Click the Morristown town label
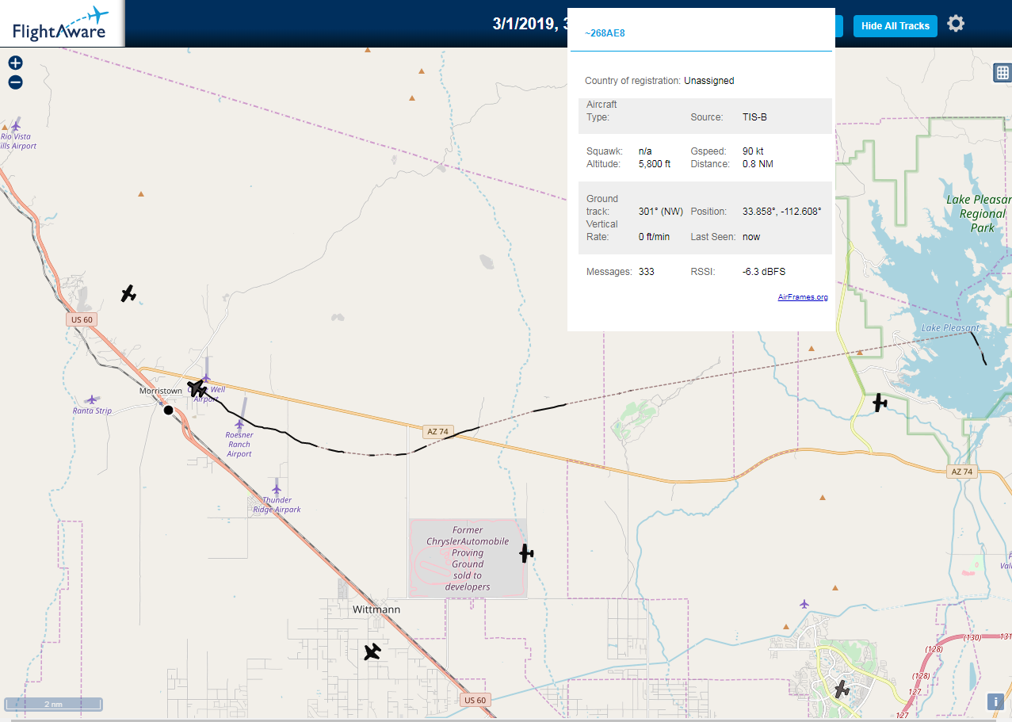 (x=161, y=392)
